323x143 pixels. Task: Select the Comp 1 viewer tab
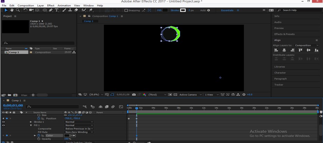pyautogui.click(x=90, y=21)
